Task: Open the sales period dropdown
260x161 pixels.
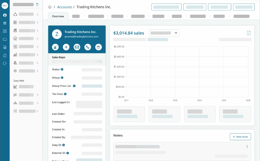Action: pos(164,33)
